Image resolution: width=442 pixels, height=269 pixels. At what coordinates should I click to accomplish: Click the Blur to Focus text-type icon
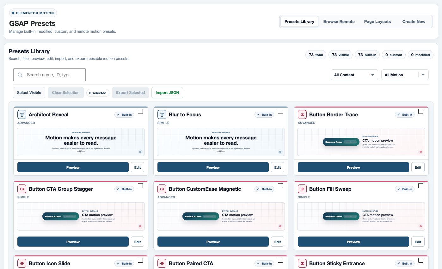click(162, 114)
